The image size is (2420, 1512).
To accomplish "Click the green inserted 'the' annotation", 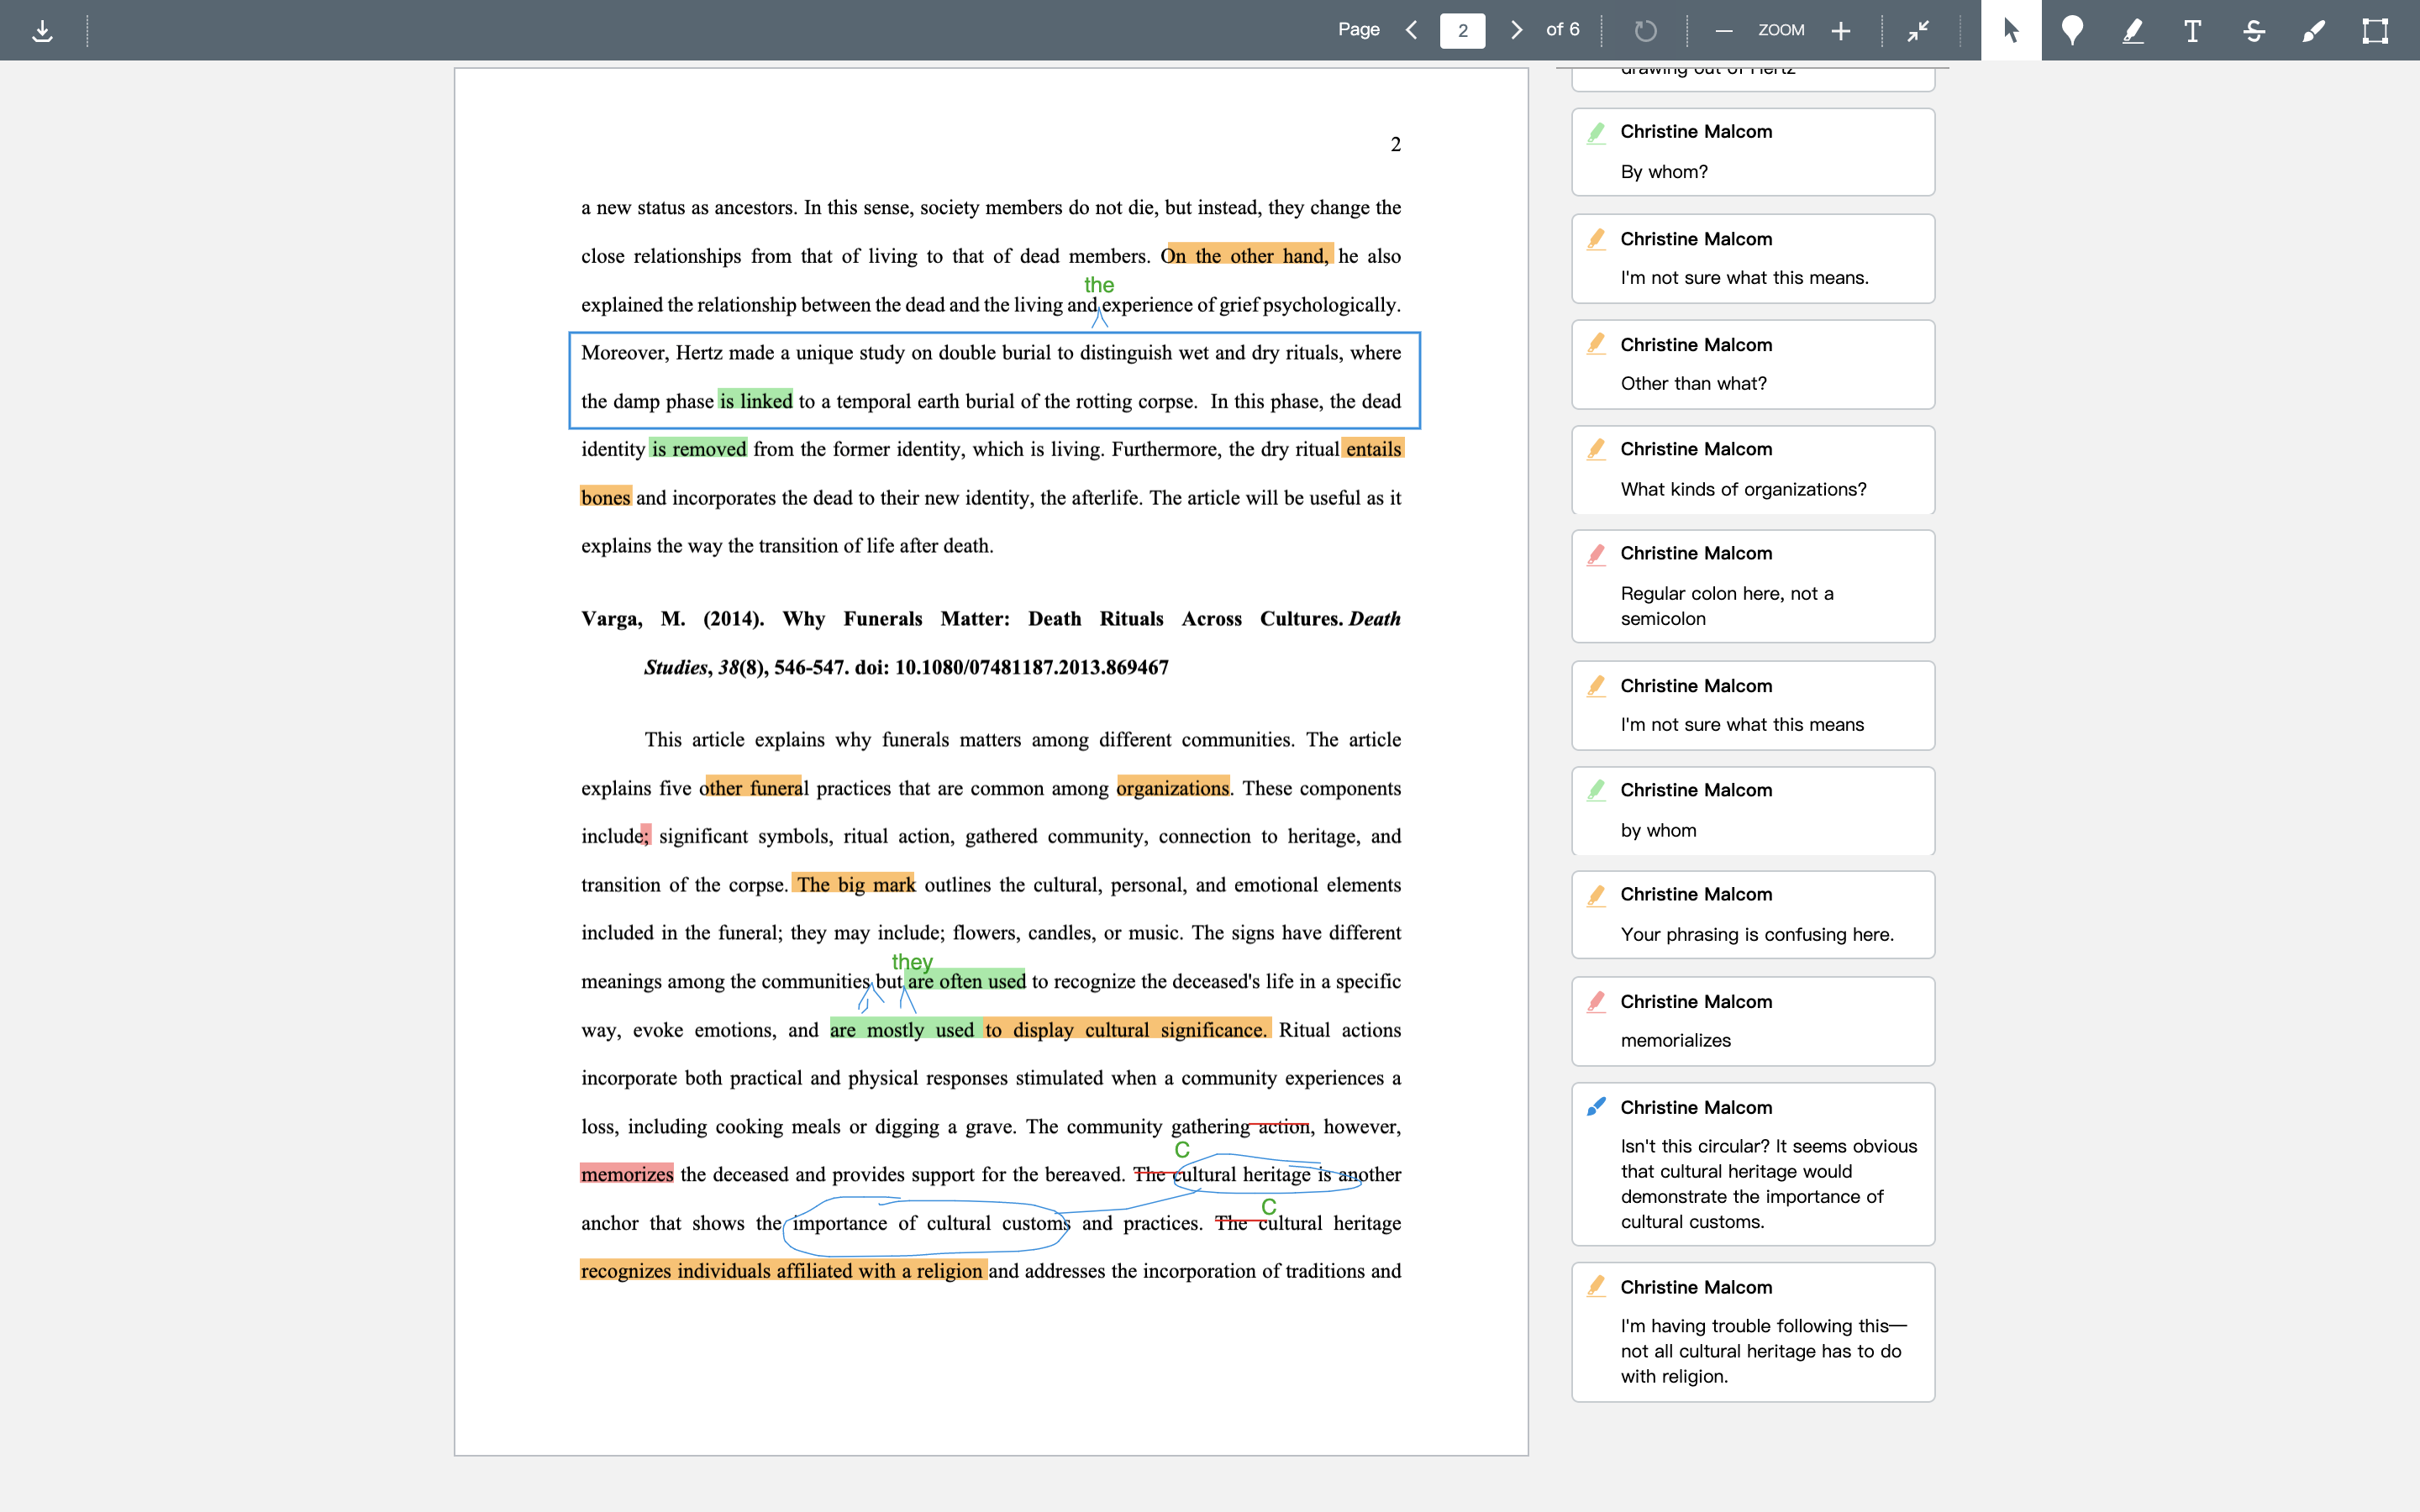I will coord(1099,285).
